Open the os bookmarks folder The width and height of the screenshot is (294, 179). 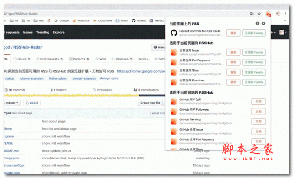coord(26,20)
